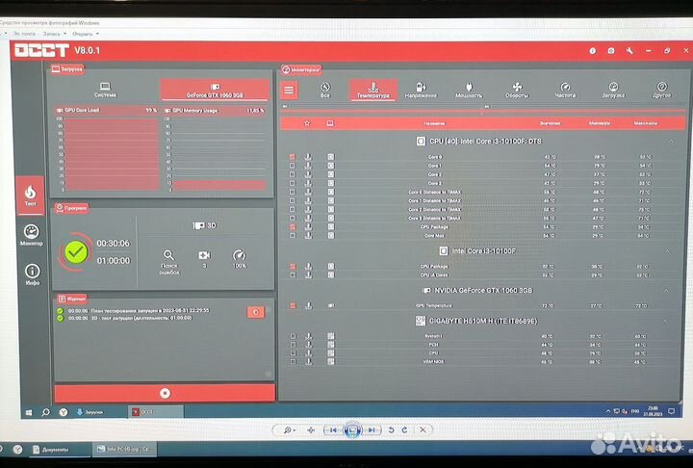Switch to the Все monitoring tab
Viewport: 693px width, 468px height.
pyautogui.click(x=325, y=90)
